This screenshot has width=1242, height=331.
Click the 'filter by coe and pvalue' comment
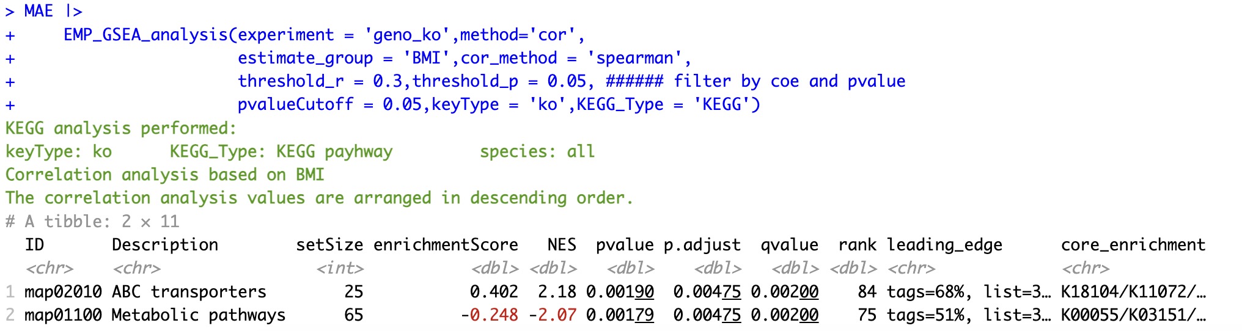click(x=789, y=81)
